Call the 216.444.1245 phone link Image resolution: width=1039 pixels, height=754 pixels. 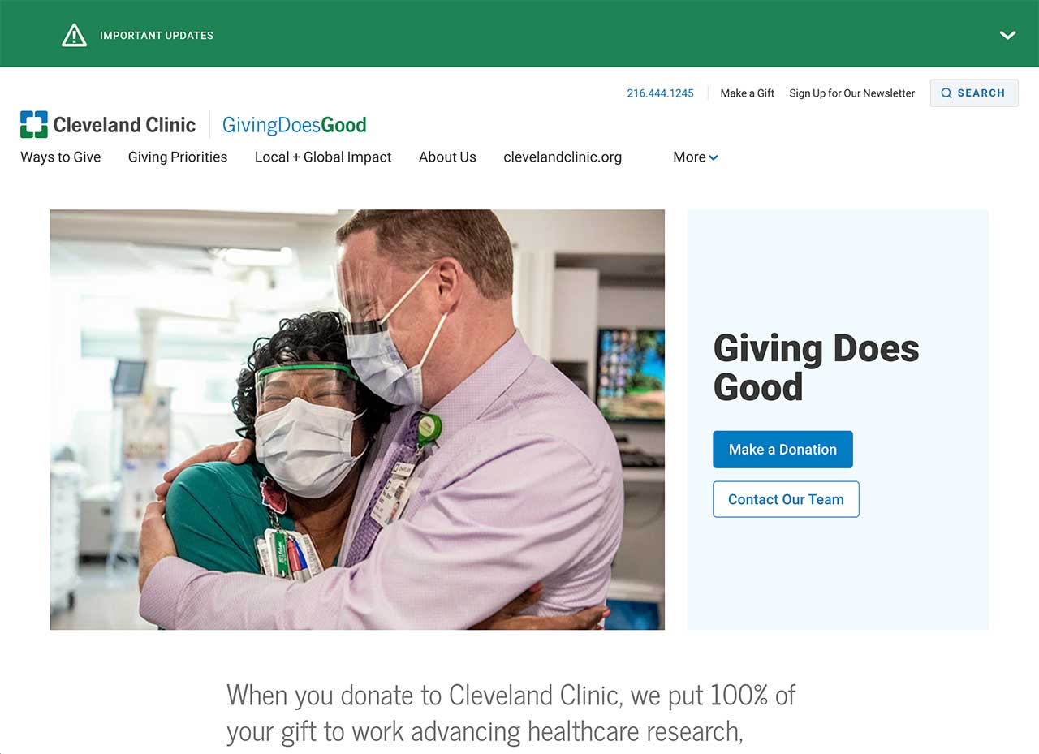(660, 93)
